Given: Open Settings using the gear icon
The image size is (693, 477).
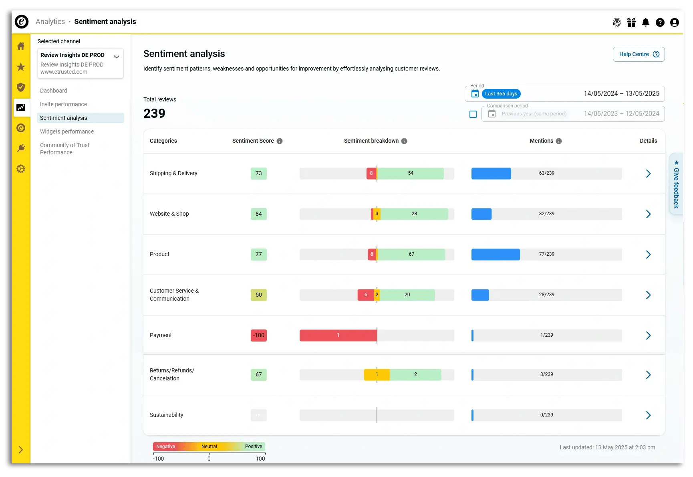Looking at the screenshot, I should pos(21,169).
